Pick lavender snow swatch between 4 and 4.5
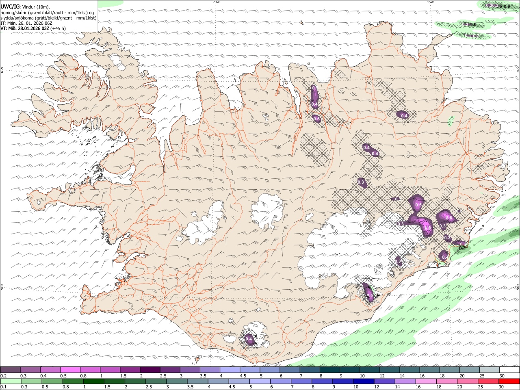Image resolution: width=520 pixels, height=390 pixels. (230, 370)
